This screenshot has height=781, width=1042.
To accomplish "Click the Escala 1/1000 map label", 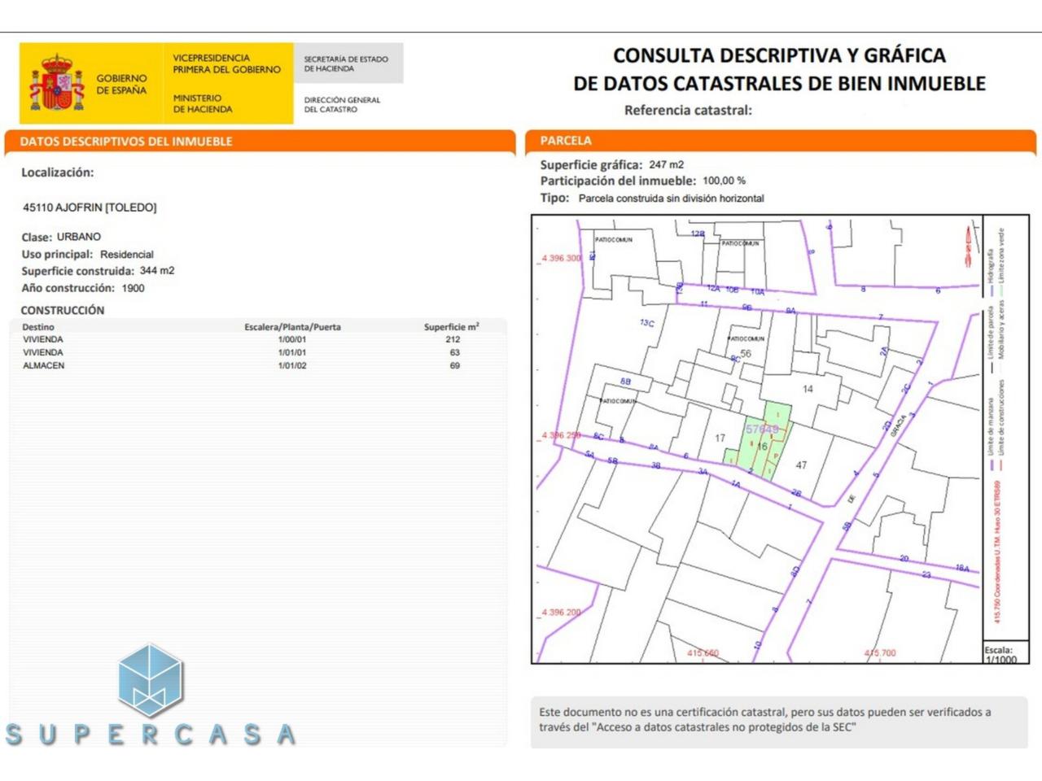I will pos(1000,654).
